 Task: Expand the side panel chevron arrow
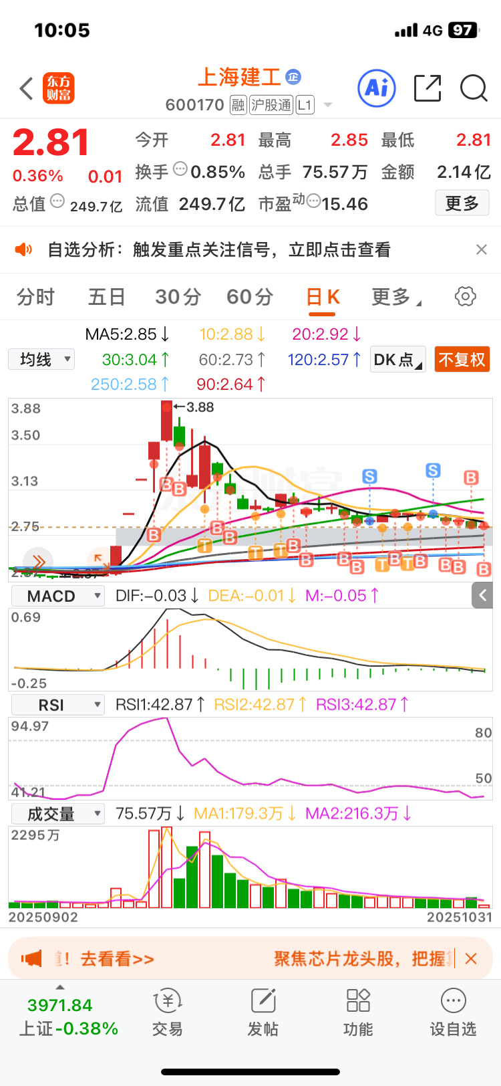click(482, 594)
